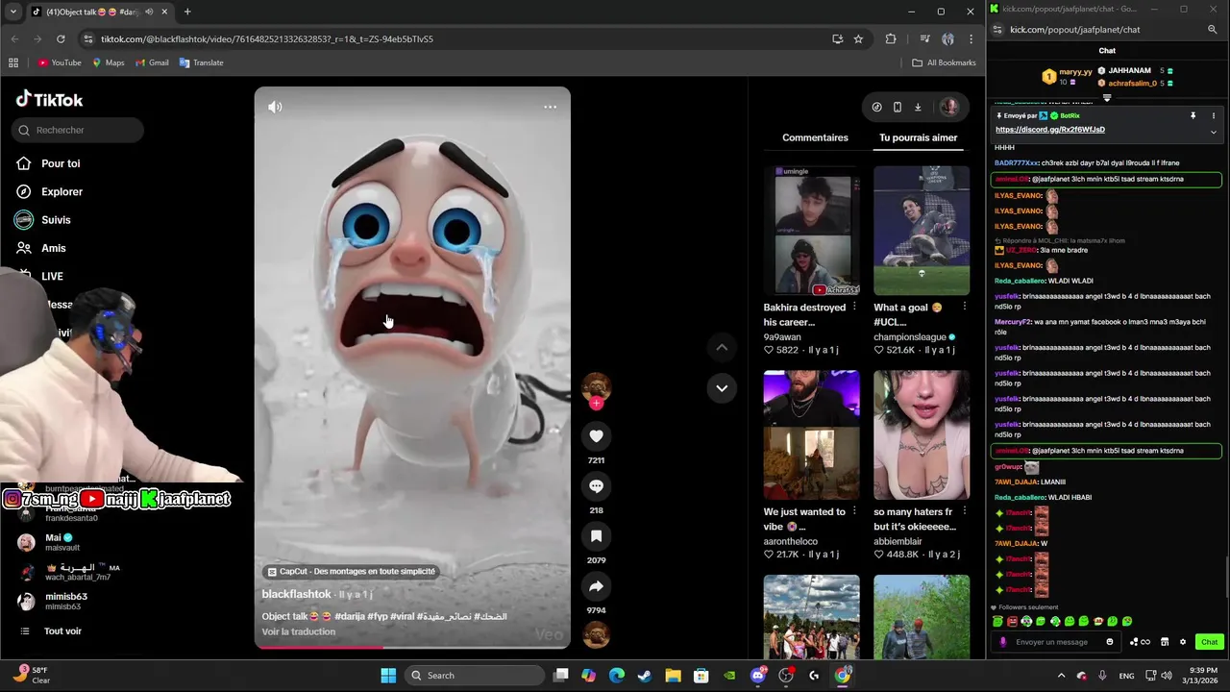1230x692 pixels.
Task: Open the discord.gg link in Kick chat
Action: coord(1050,129)
